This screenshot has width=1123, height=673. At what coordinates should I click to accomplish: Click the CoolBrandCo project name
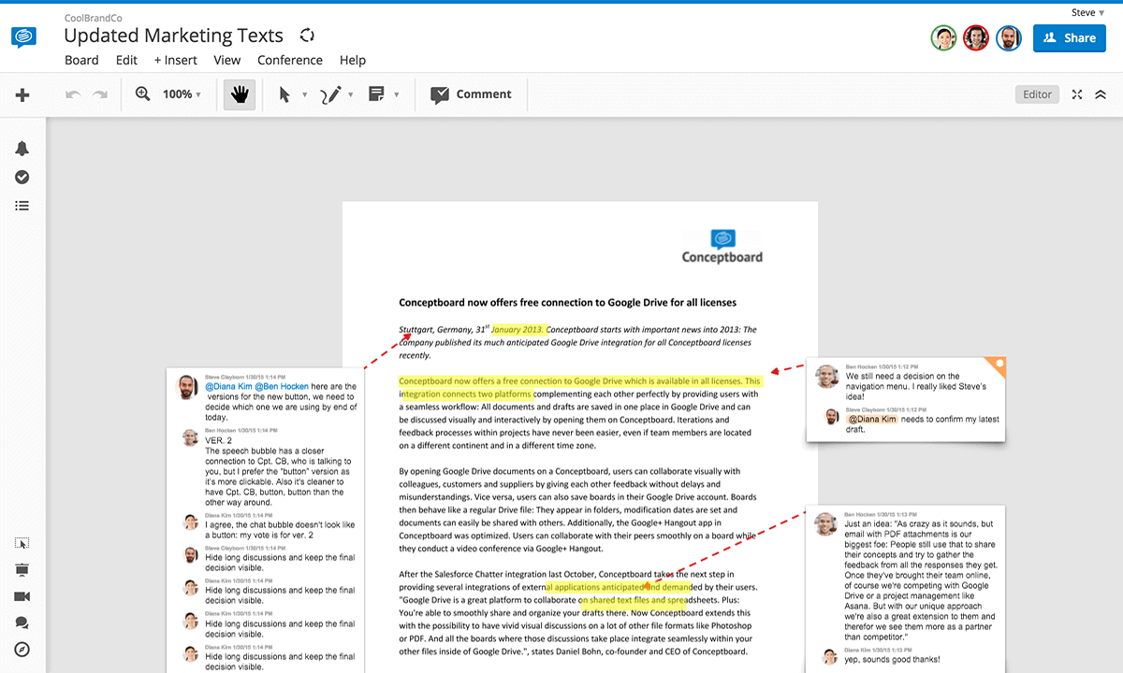coord(93,17)
